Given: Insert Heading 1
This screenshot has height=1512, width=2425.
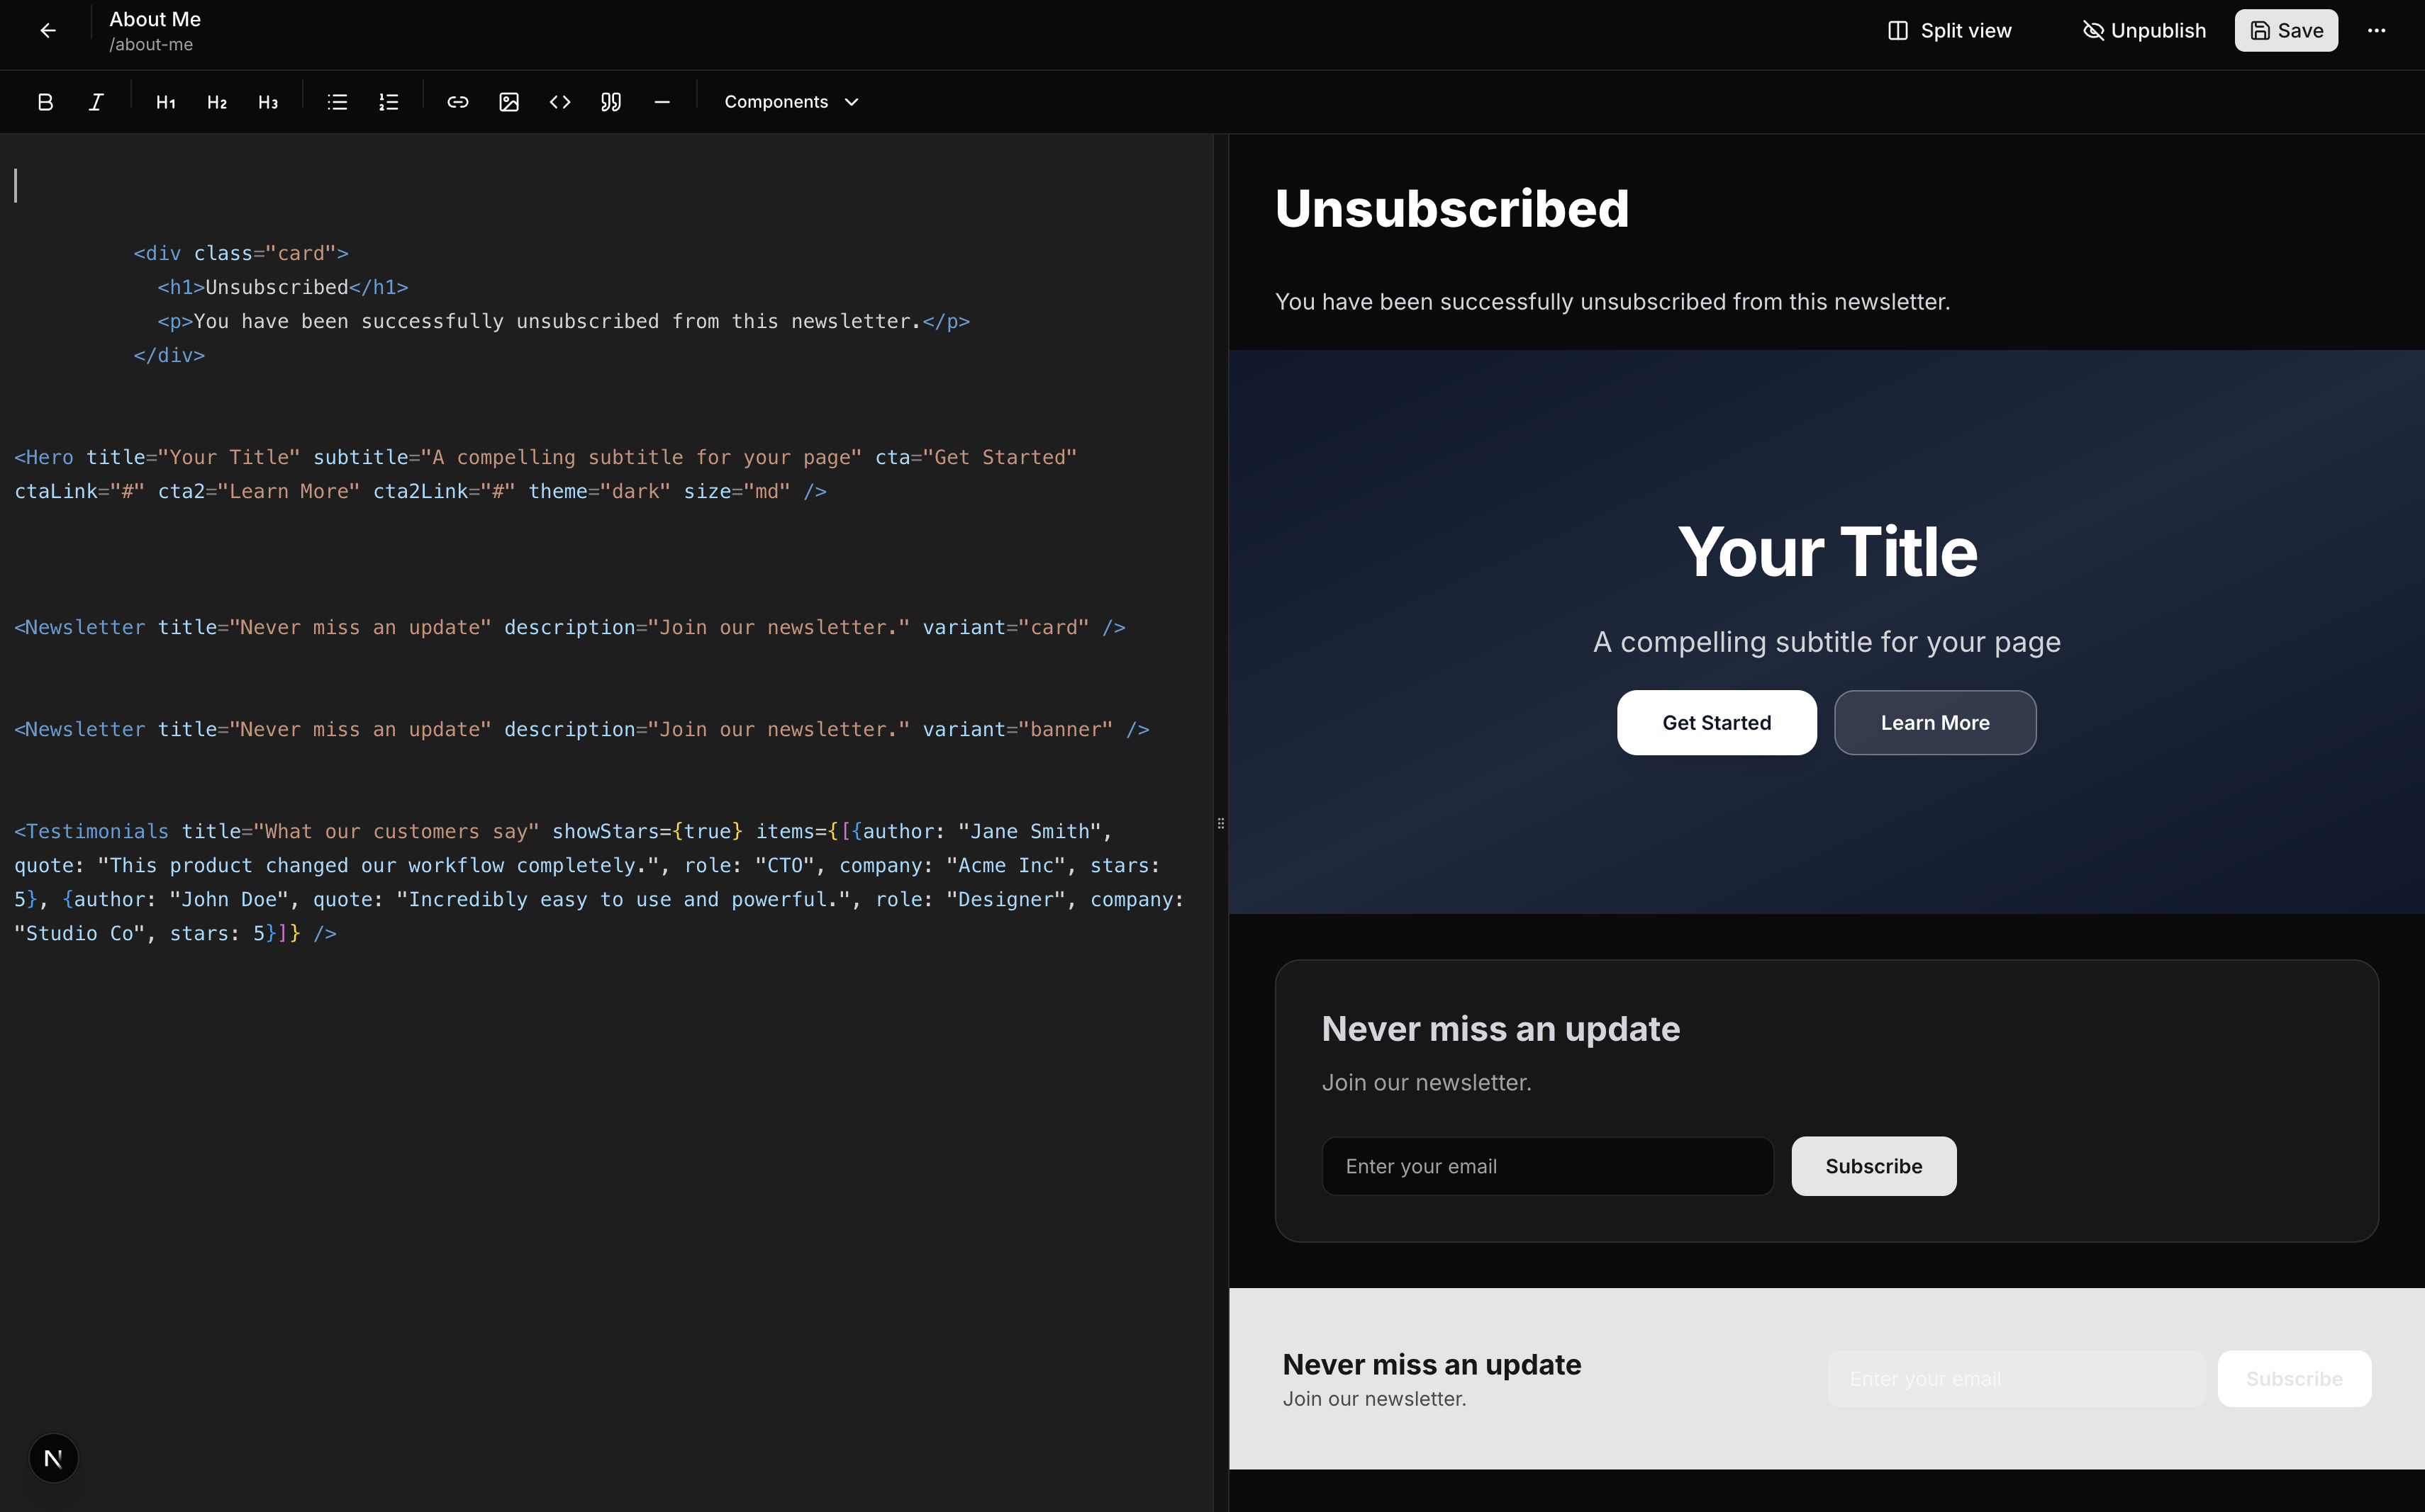Looking at the screenshot, I should 166,102.
